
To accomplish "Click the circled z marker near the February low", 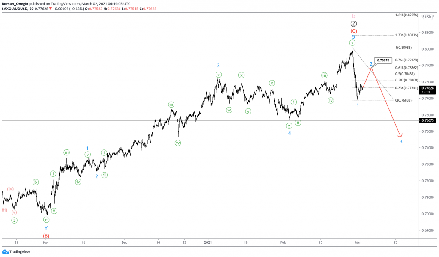I will [289, 126].
